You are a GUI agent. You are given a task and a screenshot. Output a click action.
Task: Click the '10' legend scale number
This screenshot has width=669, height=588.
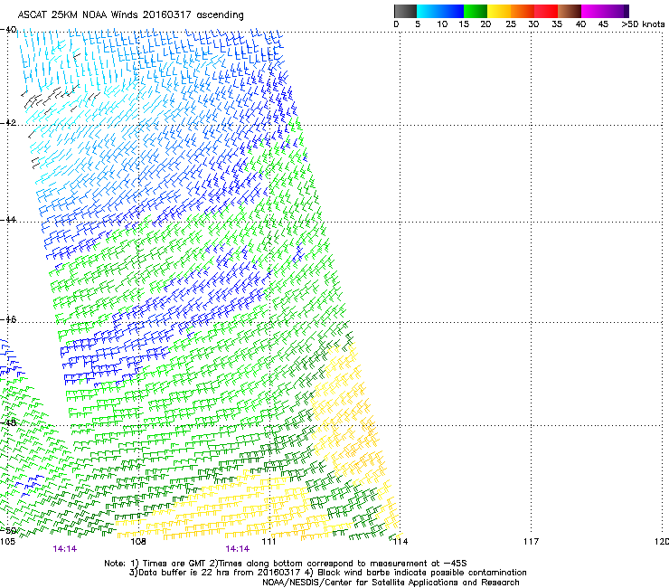(442, 24)
